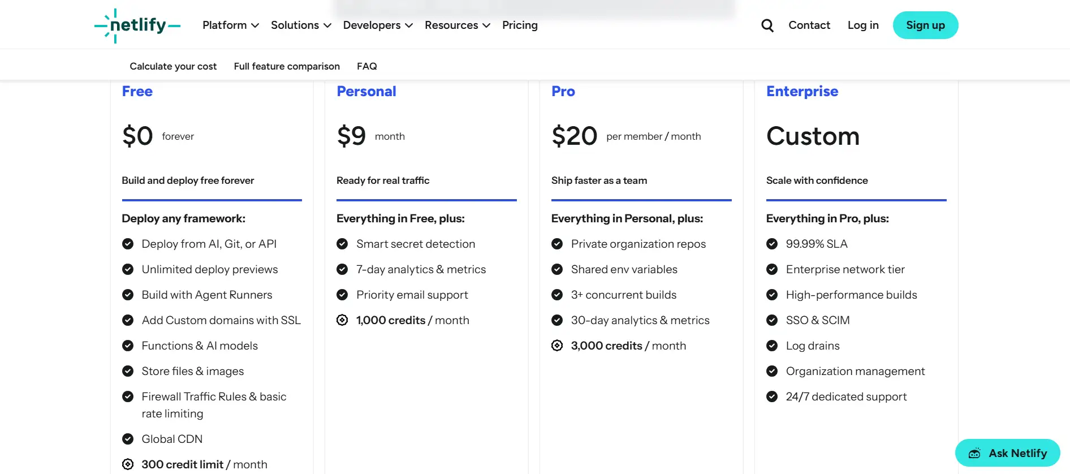
Task: Click the credits icon next to 1,000 credits
Action: (x=342, y=320)
